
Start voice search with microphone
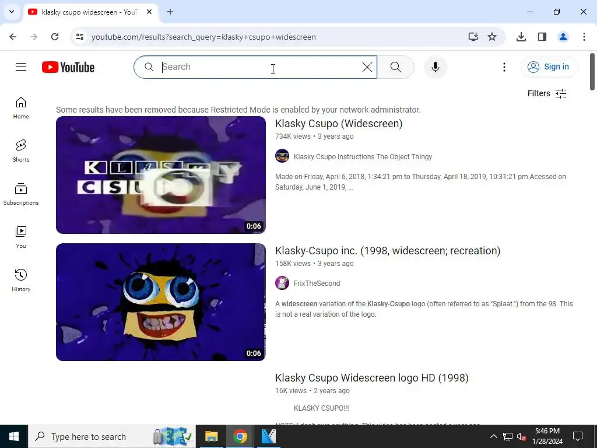click(435, 67)
